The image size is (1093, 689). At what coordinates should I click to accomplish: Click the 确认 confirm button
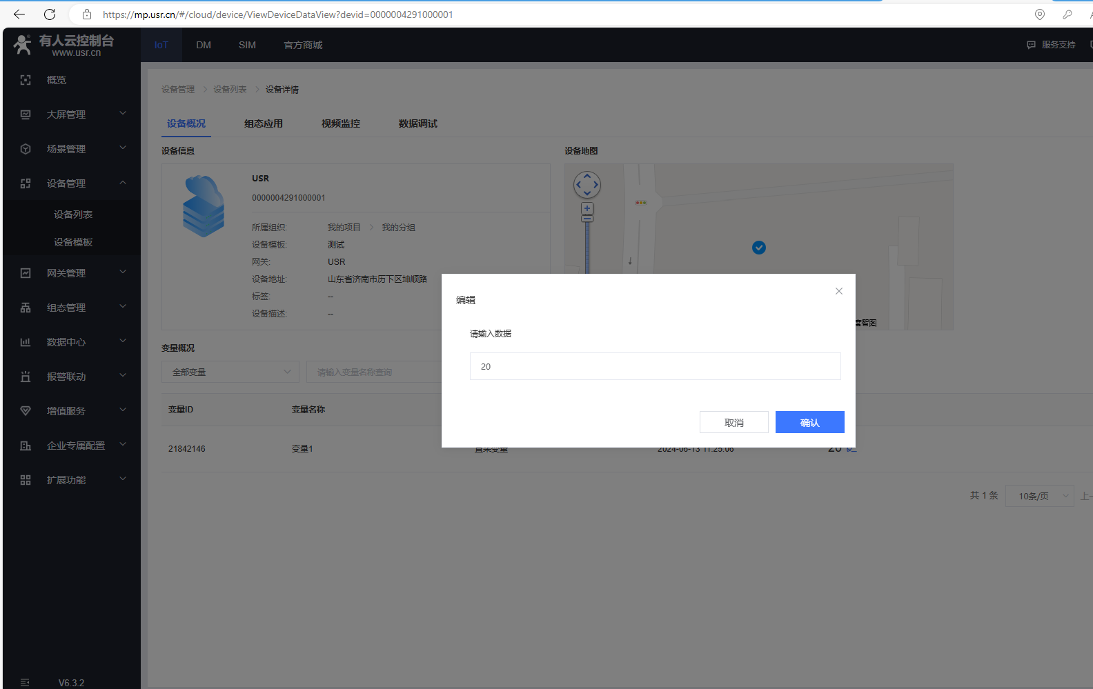[809, 422]
